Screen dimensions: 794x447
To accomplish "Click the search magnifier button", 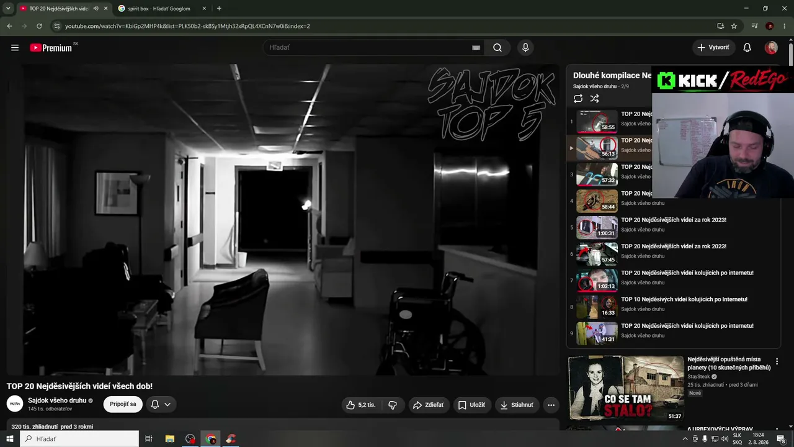I will point(497,48).
